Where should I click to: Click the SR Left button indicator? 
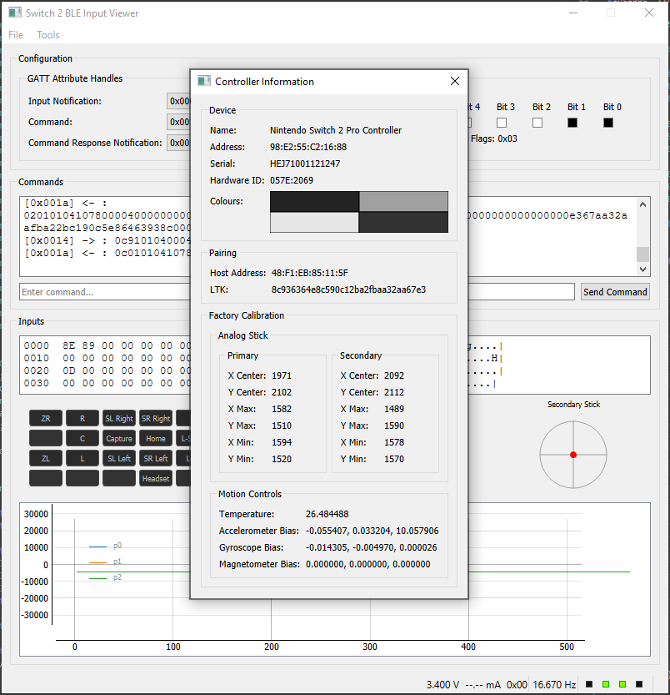156,458
